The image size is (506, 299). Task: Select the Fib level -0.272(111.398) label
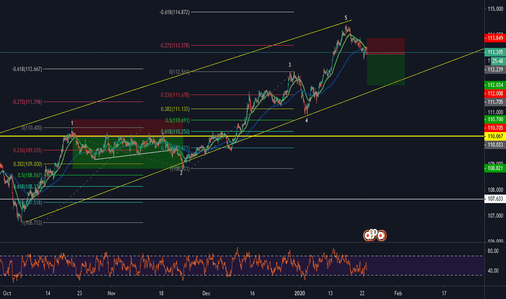[27, 102]
